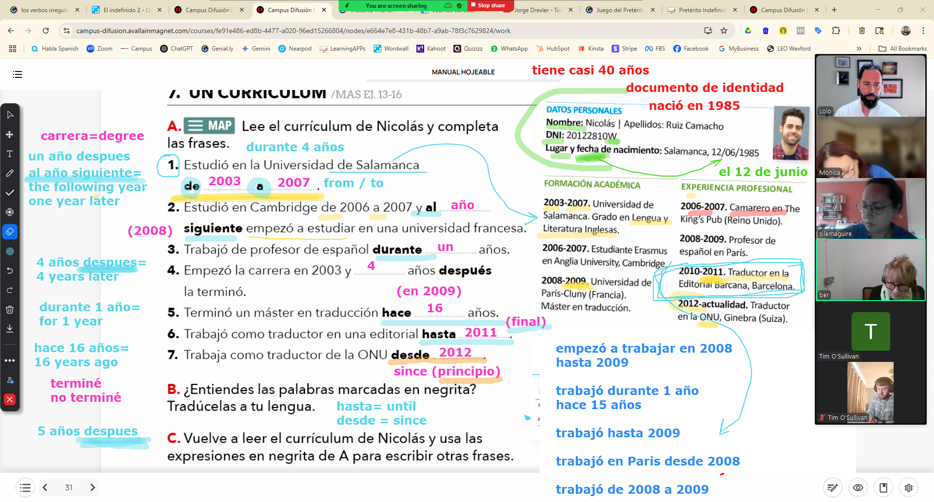Select Tim O'Sullivan avatar tile with T
This screenshot has width=934, height=502.
[x=871, y=331]
